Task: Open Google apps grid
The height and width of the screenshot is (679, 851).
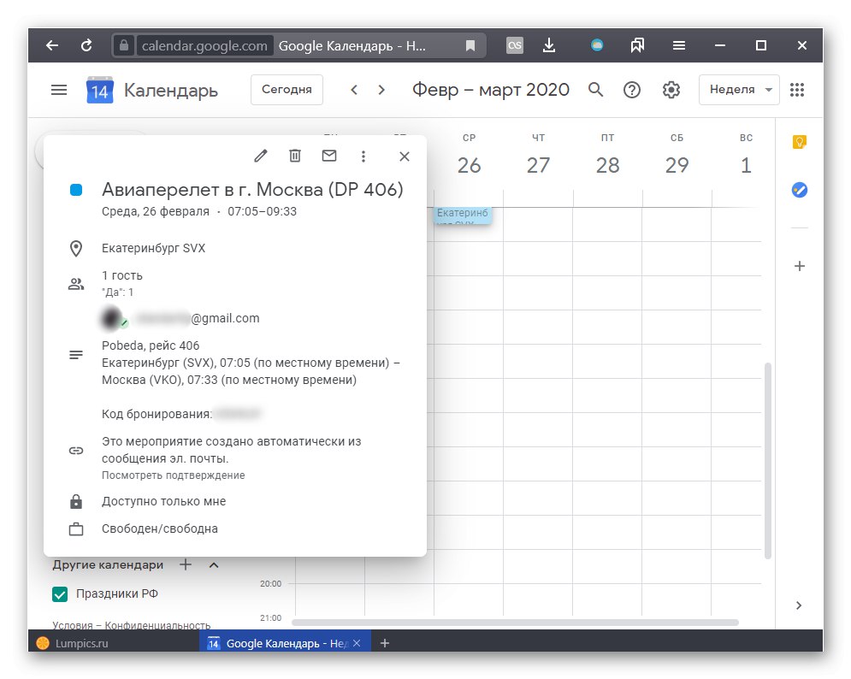Action: (x=797, y=90)
